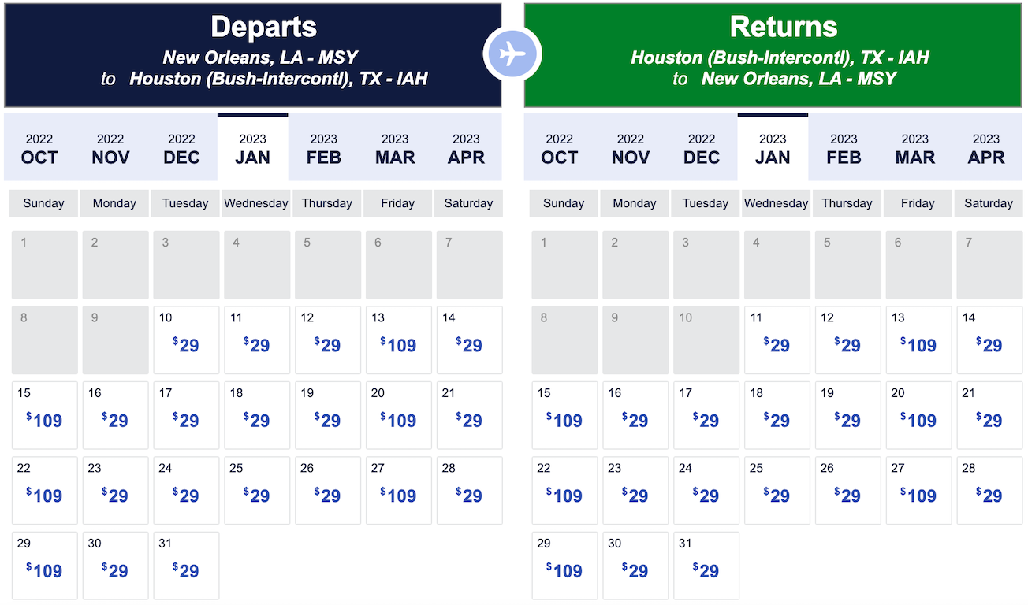Image resolution: width=1028 pixels, height=605 pixels.
Task: Open NOV 2022 tab in Returns section
Action: coord(631,148)
